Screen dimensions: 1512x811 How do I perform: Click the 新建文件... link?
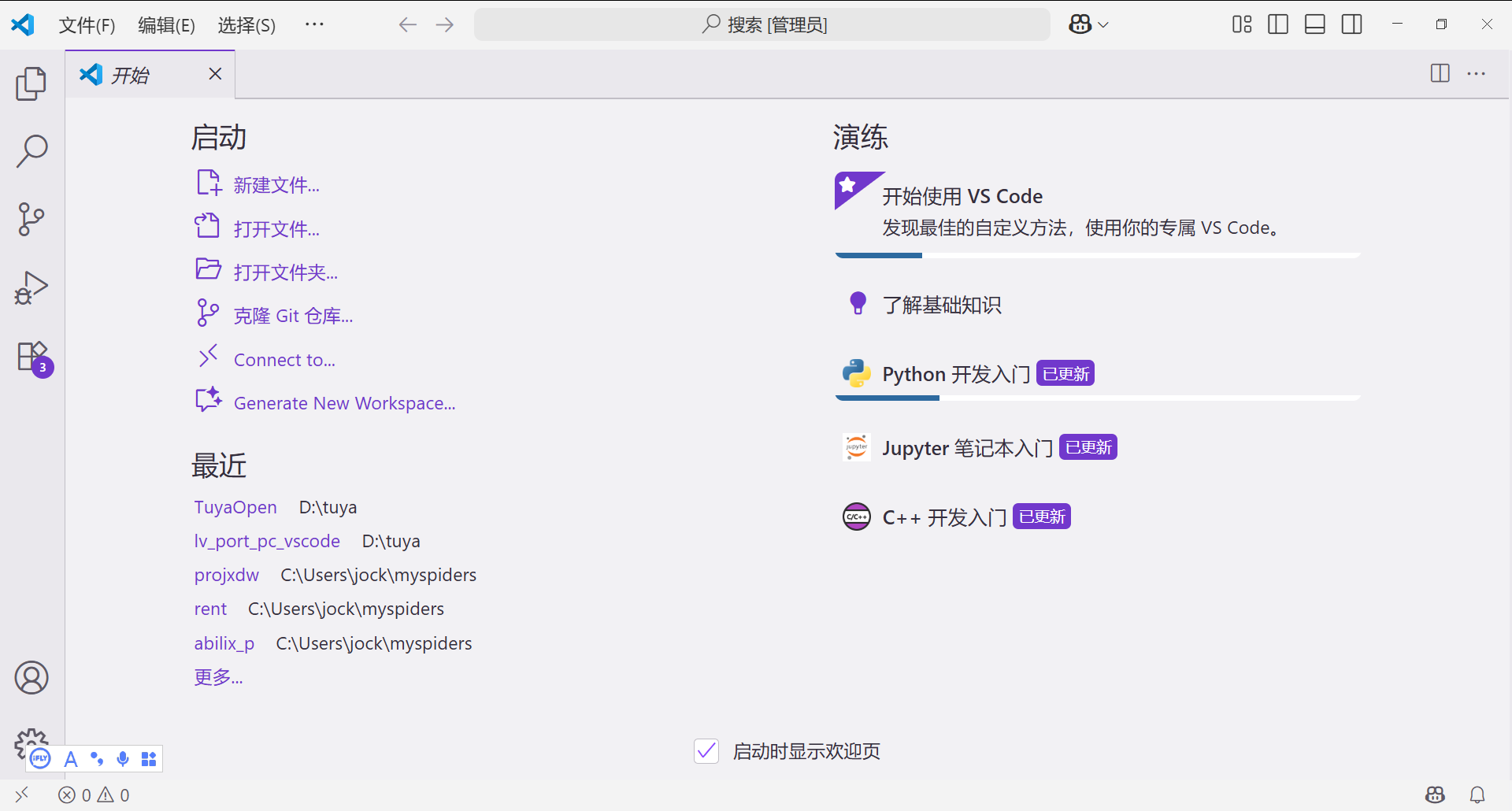click(276, 185)
